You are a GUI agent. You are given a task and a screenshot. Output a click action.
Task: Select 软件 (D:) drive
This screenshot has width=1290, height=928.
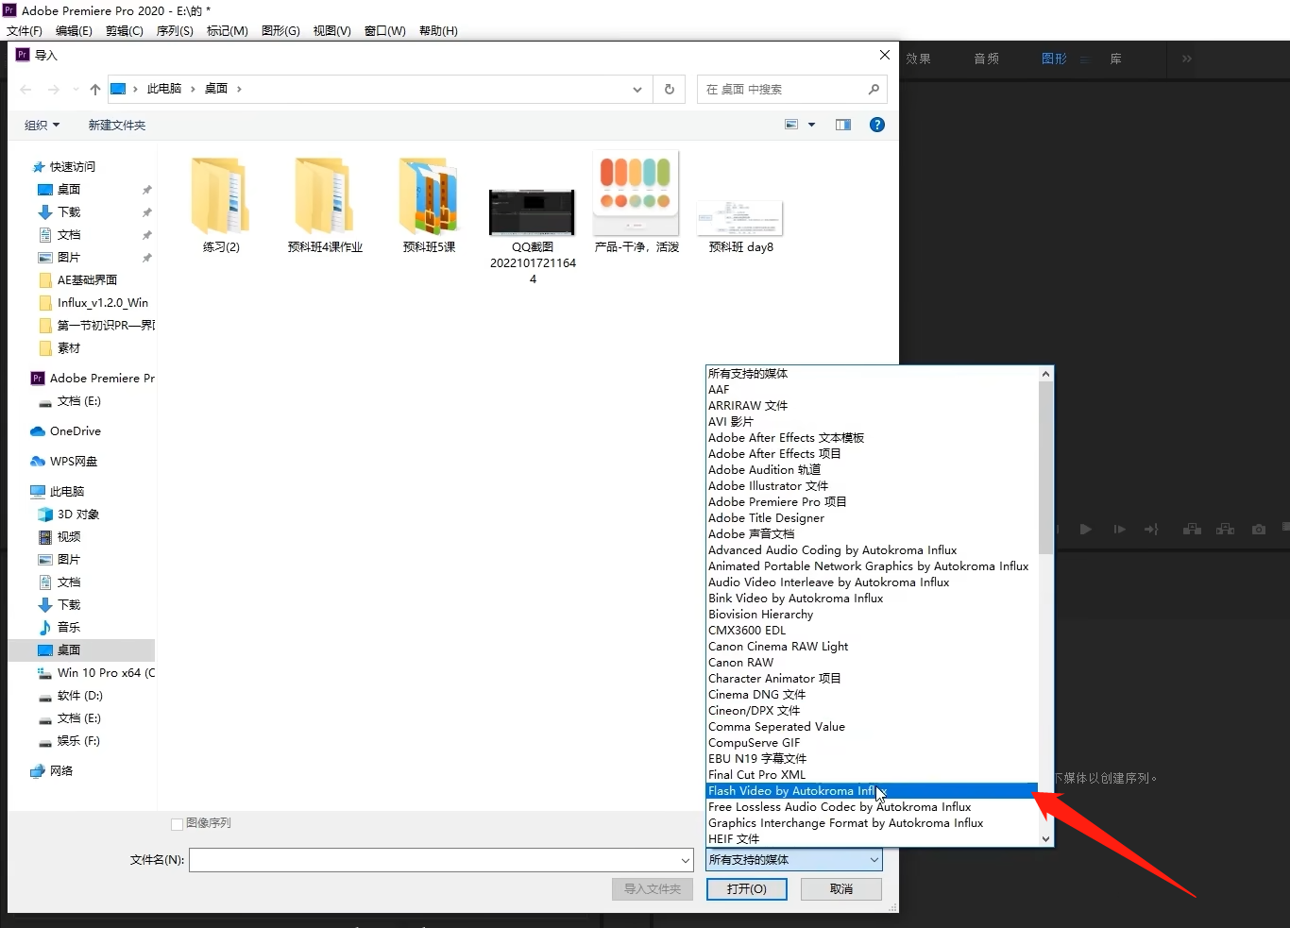pyautogui.click(x=80, y=696)
